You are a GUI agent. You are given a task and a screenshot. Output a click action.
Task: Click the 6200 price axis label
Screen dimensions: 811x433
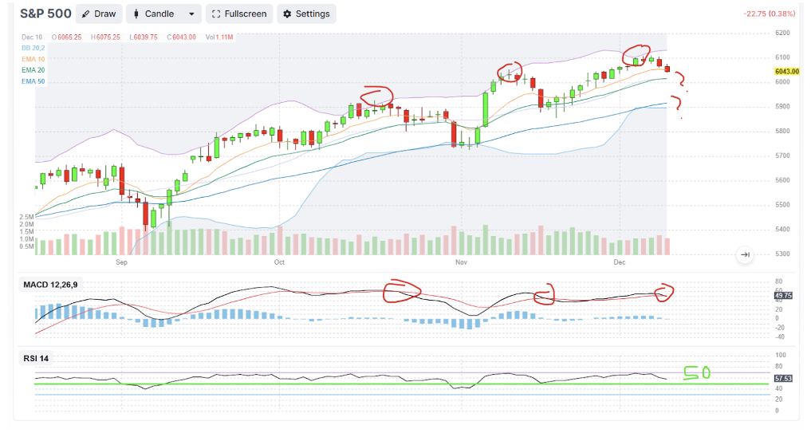pyautogui.click(x=782, y=33)
